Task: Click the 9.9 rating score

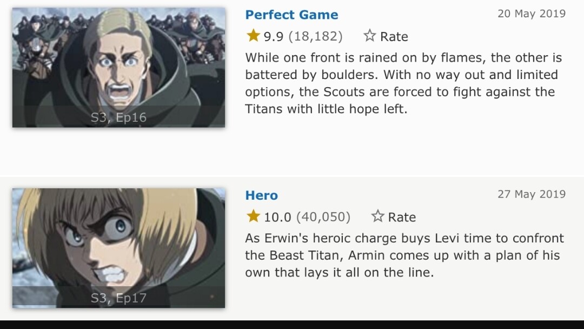Action: [273, 37]
